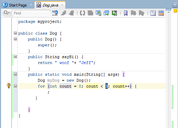Click the highlighted closing brace of main
Screen dimensions: 178x128
29,110
